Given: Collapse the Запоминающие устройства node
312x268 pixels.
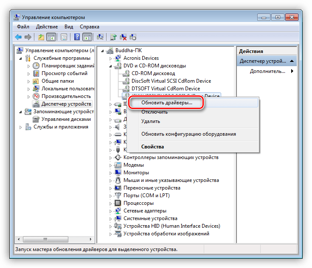Looking at the screenshot, I should (20, 112).
